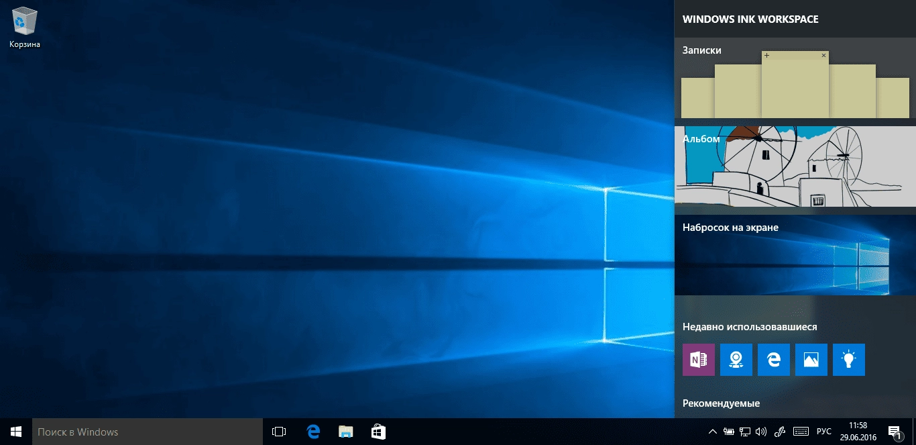Image resolution: width=916 pixels, height=445 pixels.
Task: Launch Microsoft Edge from the taskbar
Action: click(x=312, y=432)
